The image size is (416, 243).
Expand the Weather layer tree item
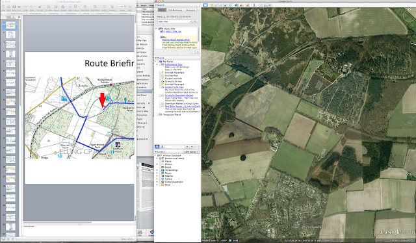coord(157,176)
